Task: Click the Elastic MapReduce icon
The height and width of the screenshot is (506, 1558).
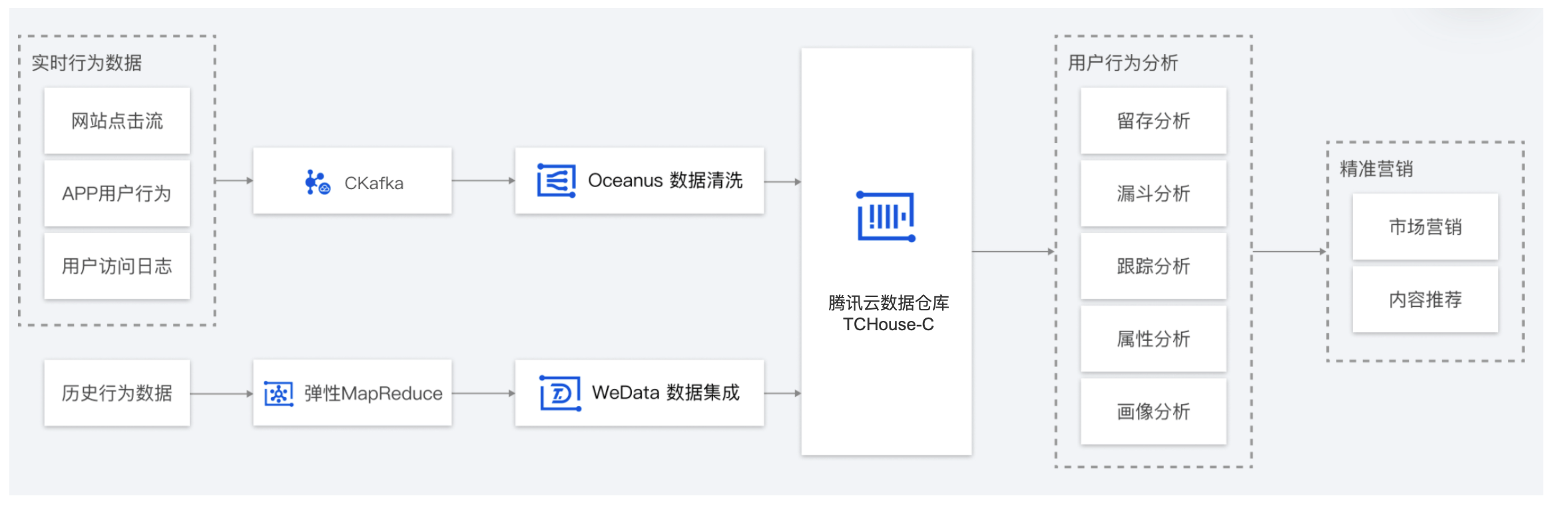Action: pos(278,393)
